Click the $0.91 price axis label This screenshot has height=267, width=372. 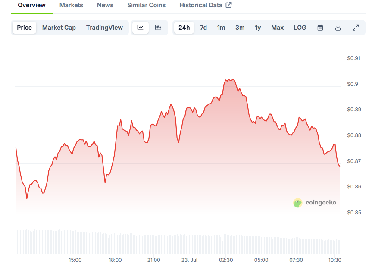tap(353, 58)
